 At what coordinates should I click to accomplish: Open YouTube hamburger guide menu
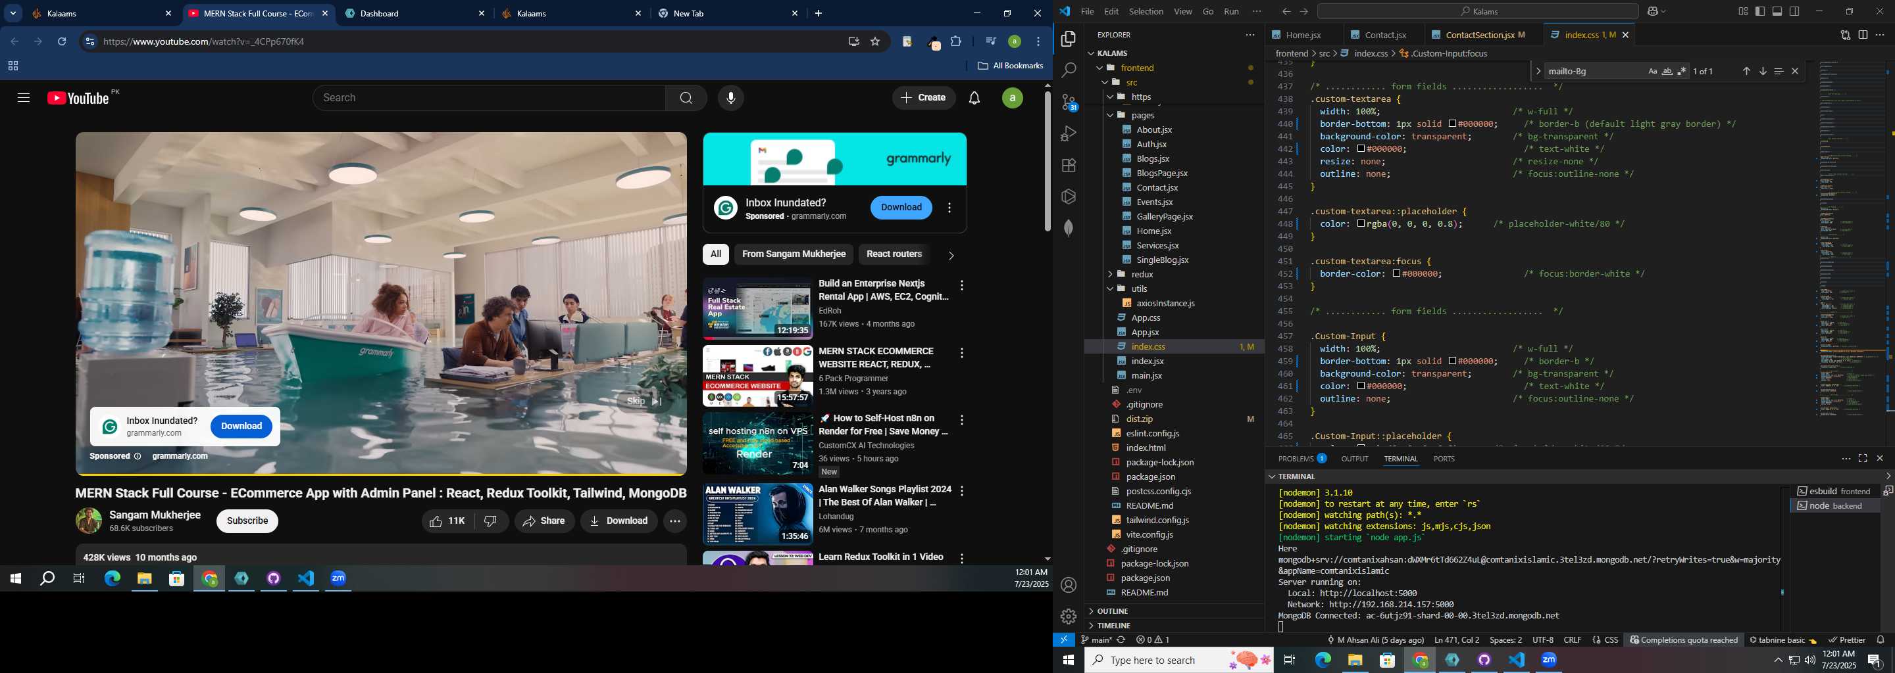(x=24, y=98)
